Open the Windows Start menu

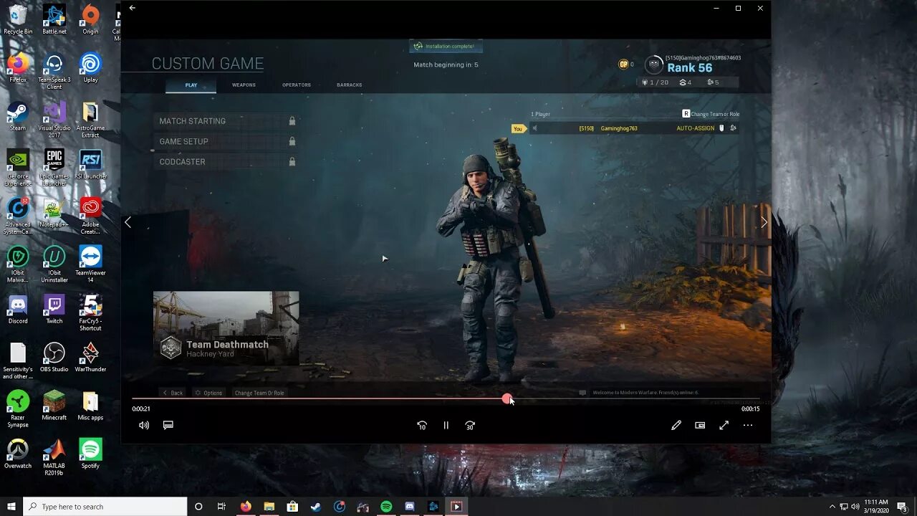click(11, 506)
